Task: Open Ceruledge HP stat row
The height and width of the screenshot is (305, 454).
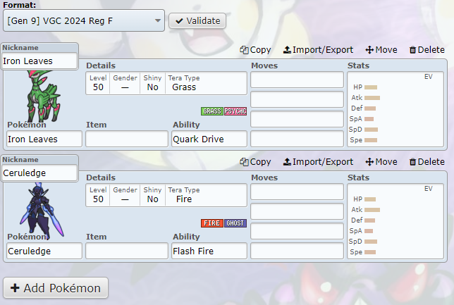Action: [395, 199]
